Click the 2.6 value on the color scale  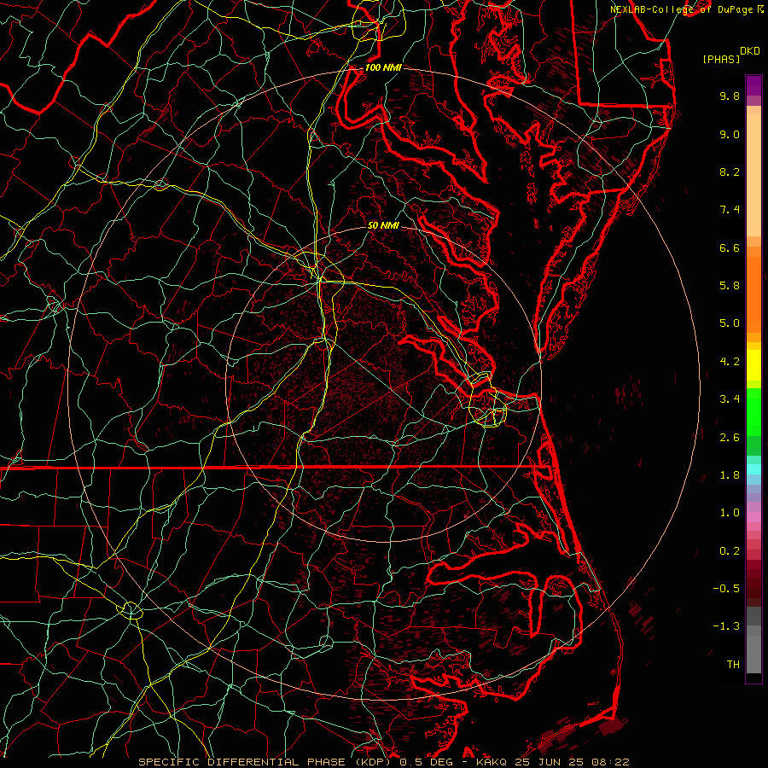[x=730, y=438]
